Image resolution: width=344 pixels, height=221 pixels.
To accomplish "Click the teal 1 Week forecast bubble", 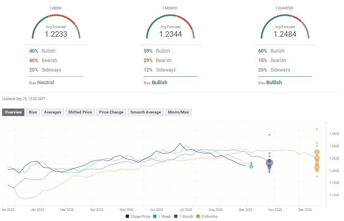I will click(251, 166).
